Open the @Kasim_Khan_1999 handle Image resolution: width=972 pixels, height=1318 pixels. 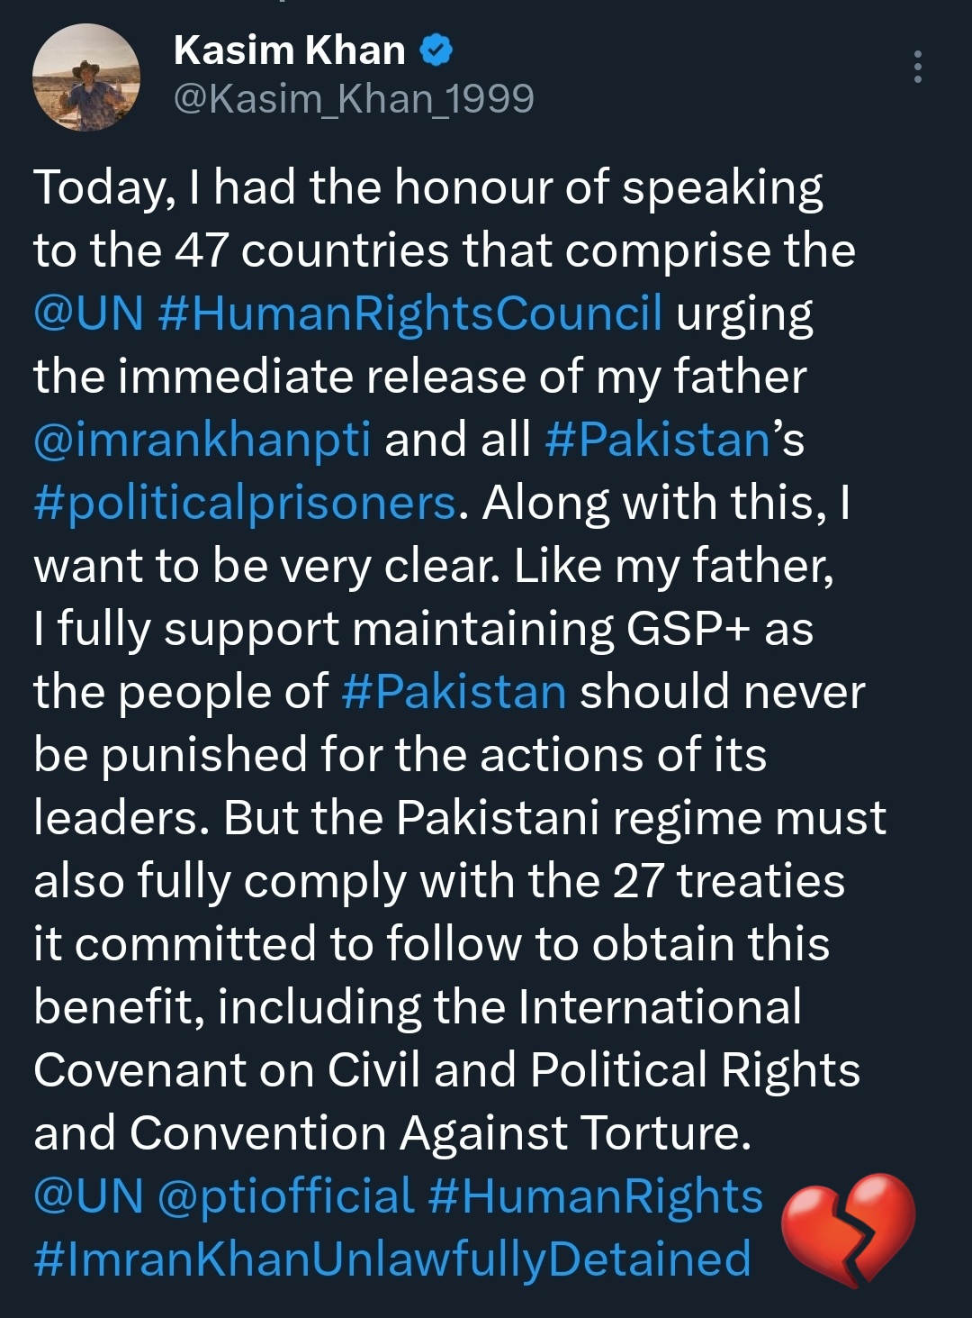(354, 99)
